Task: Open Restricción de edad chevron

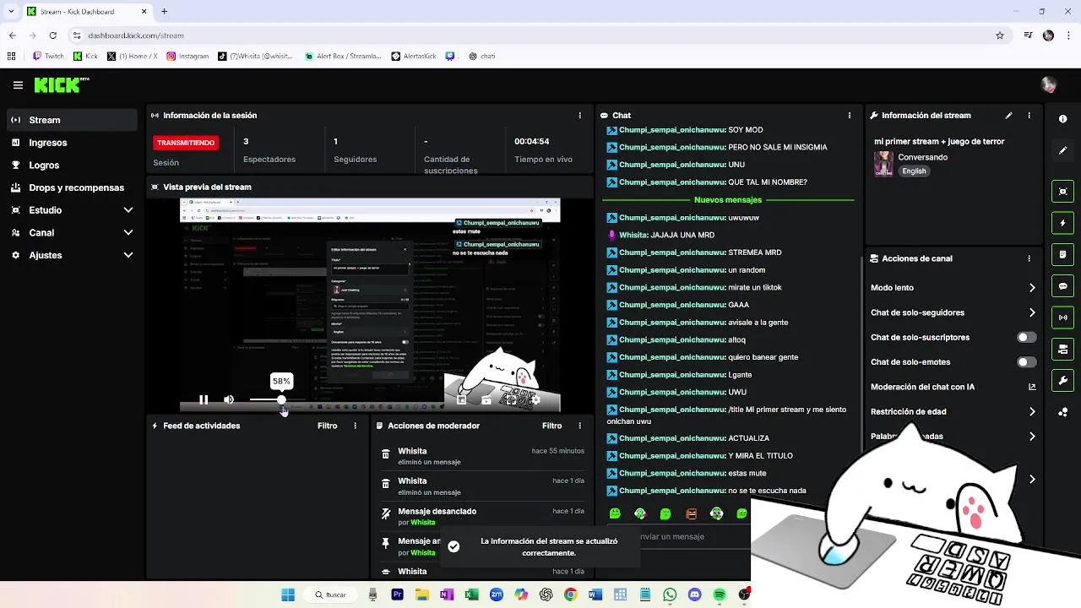Action: tap(1032, 412)
